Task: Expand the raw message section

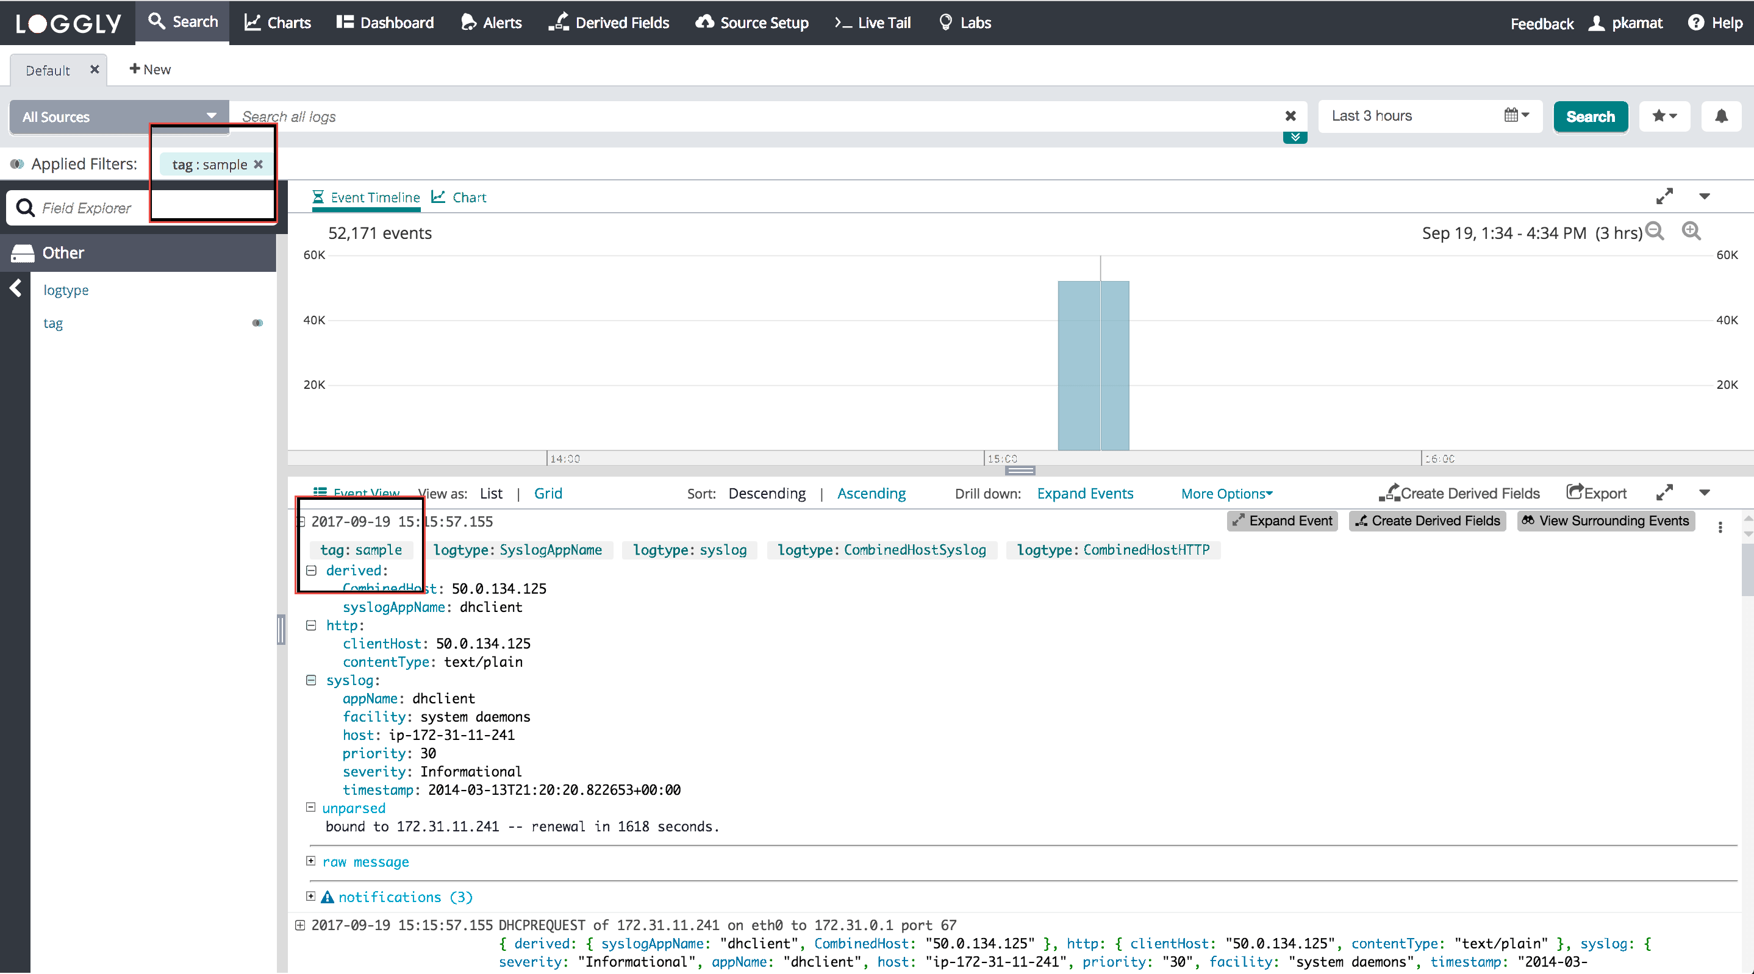Action: point(310,861)
